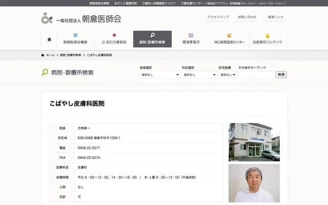The height and width of the screenshot is (205, 328).
Task: Select 病院・診療所検索 navigation tab
Action: 153,39
